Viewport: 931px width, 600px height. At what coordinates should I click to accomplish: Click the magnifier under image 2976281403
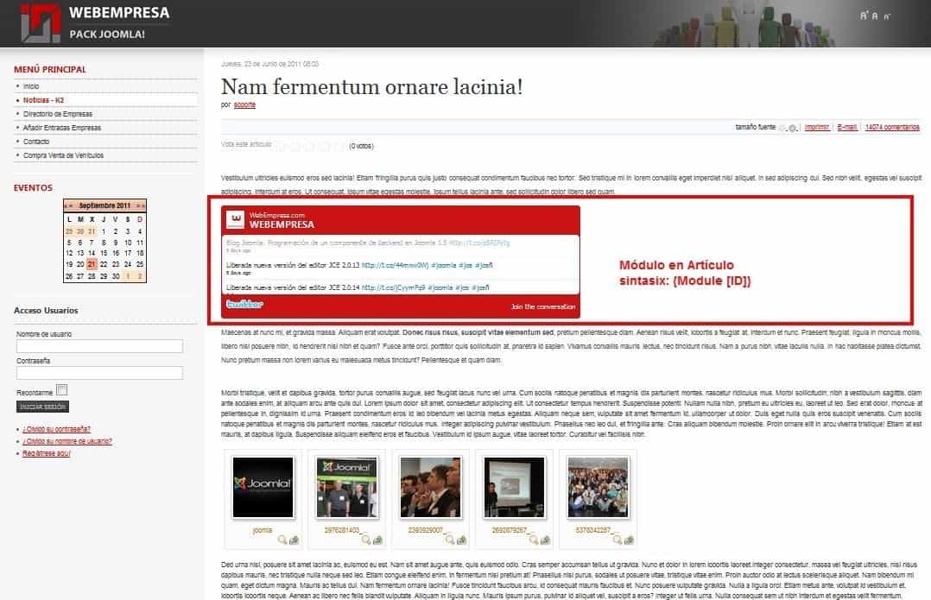[366, 540]
